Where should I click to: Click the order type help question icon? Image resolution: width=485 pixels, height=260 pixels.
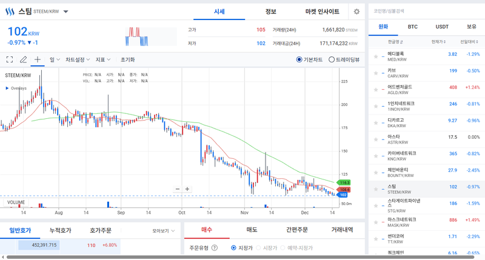click(215, 247)
